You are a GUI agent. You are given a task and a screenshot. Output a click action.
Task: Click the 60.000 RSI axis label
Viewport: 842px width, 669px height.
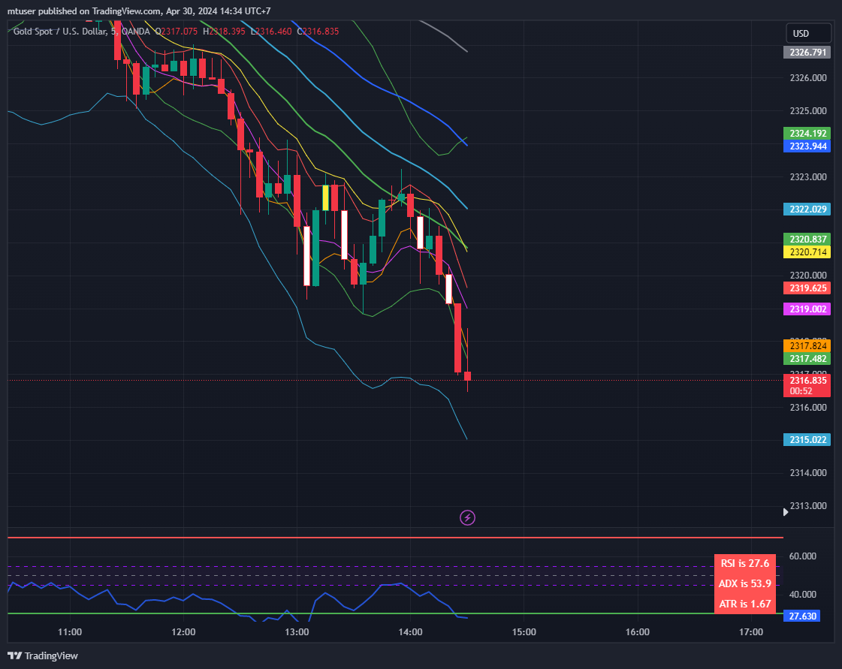click(802, 556)
